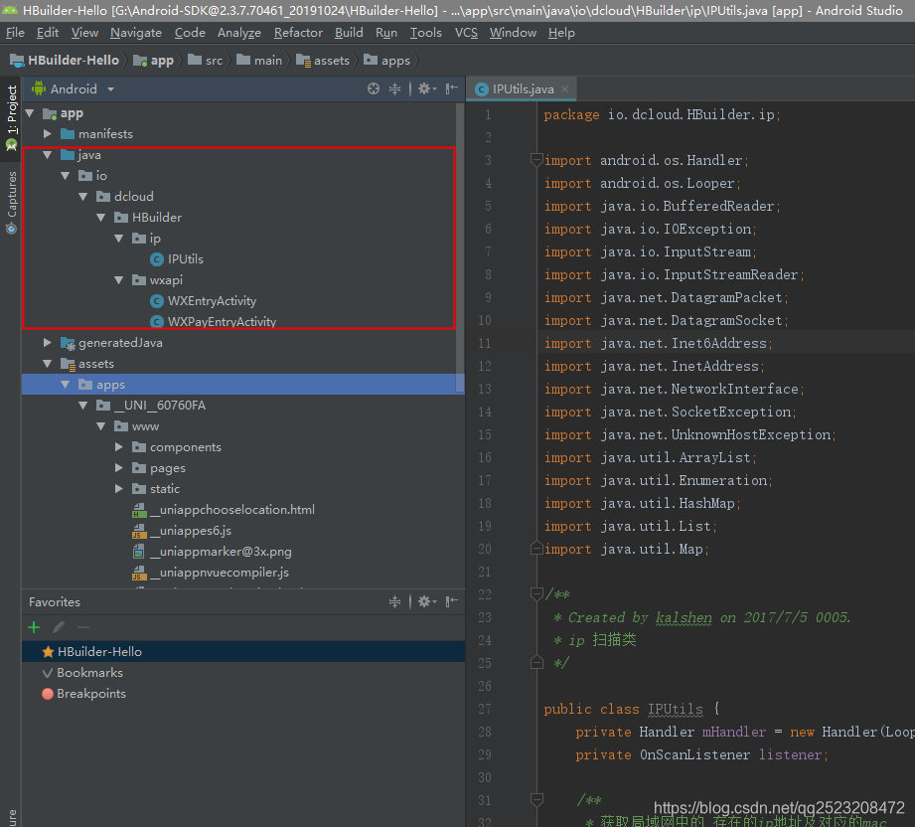Collapse the app module node
915x827 pixels.
click(31, 112)
